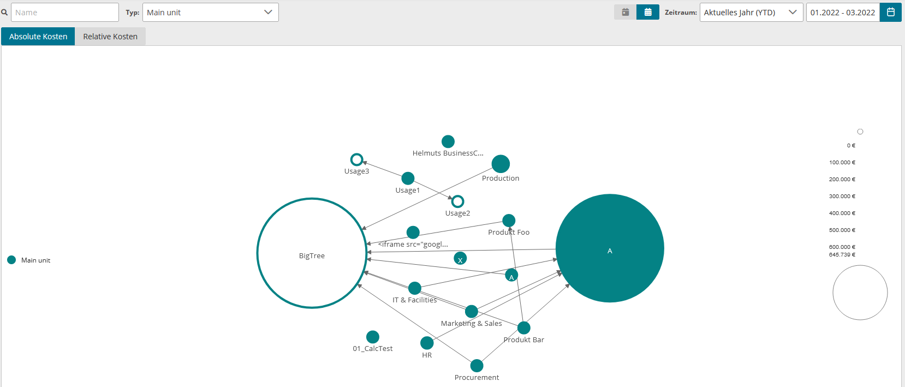This screenshot has height=387, width=905.
Task: Click the Produkt Bar node
Action: click(x=524, y=328)
